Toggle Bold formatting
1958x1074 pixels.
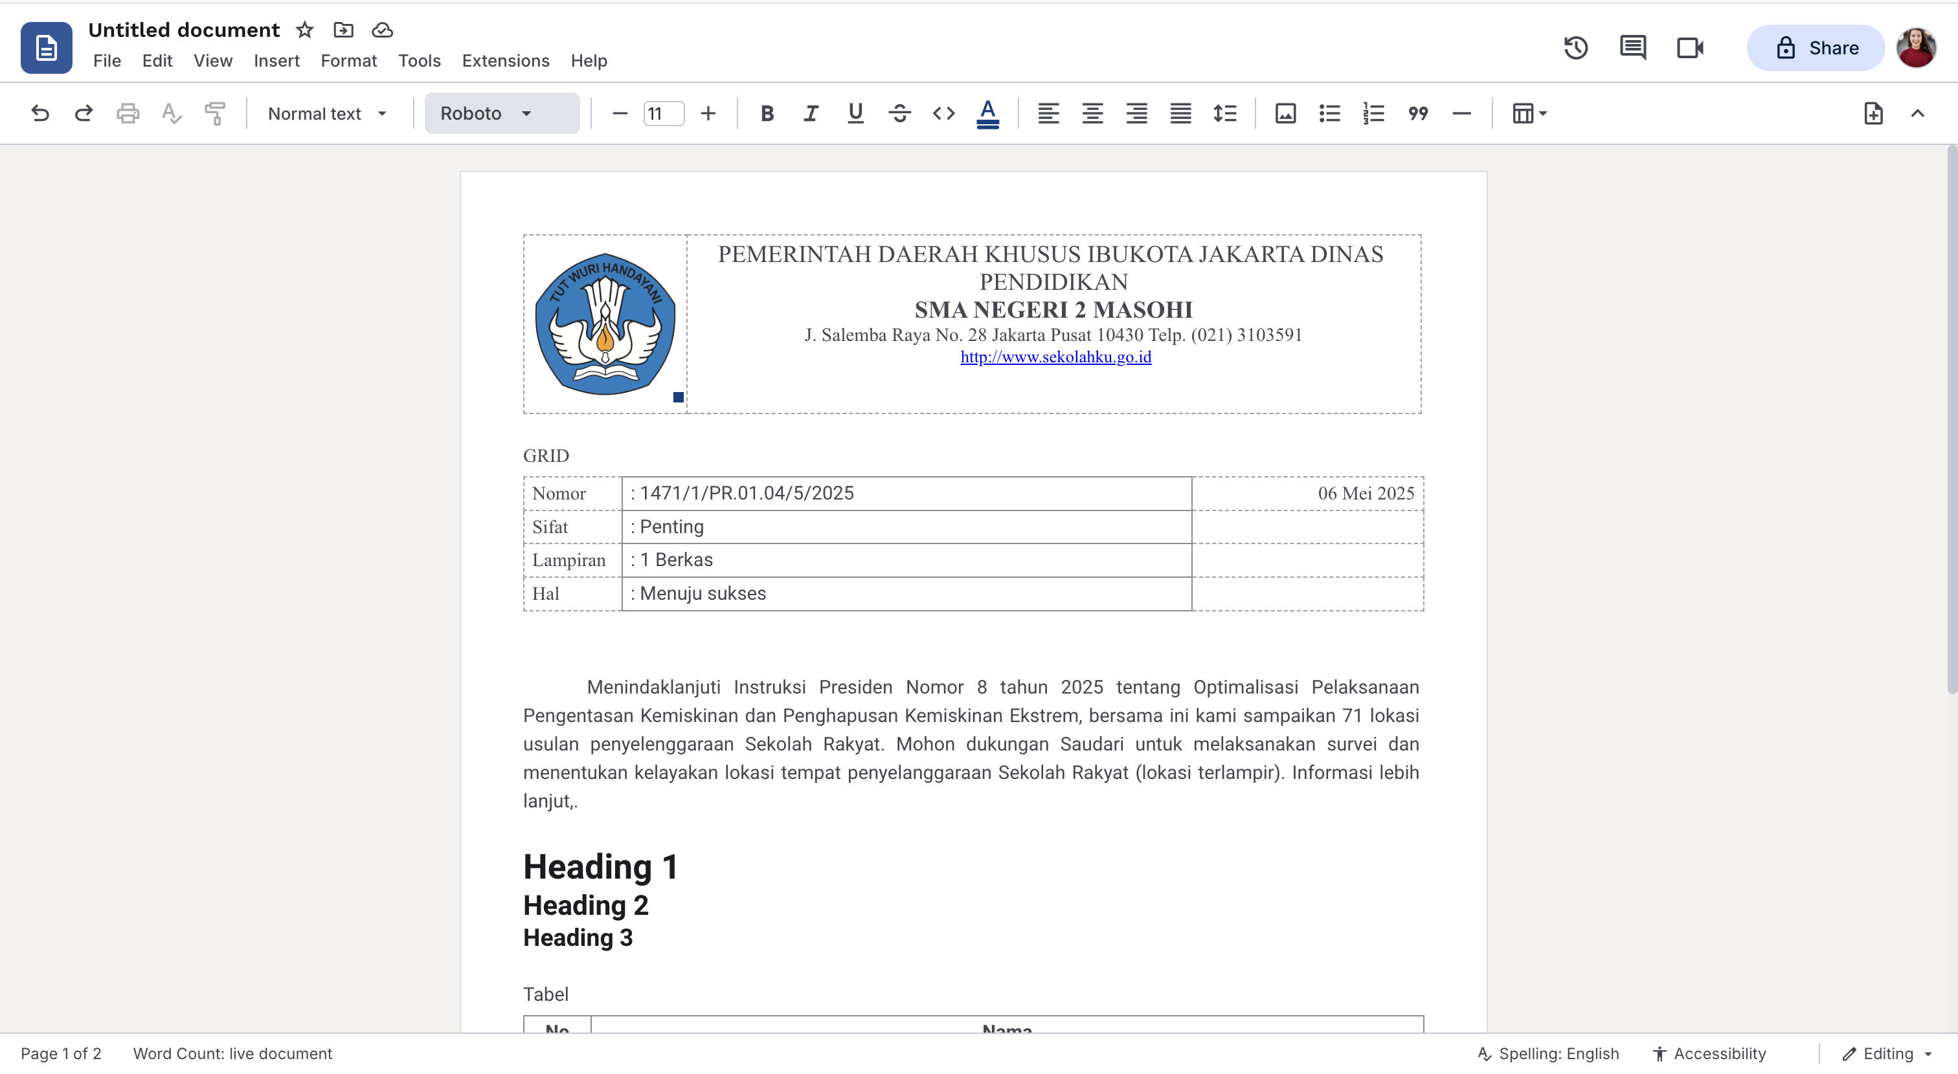coord(767,114)
